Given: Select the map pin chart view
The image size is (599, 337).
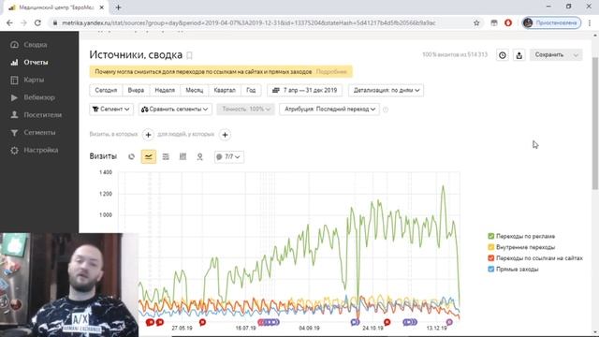Looking at the screenshot, I should (x=199, y=156).
